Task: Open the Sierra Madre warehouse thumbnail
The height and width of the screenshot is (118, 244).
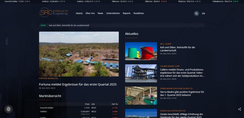Action: click(x=141, y=96)
